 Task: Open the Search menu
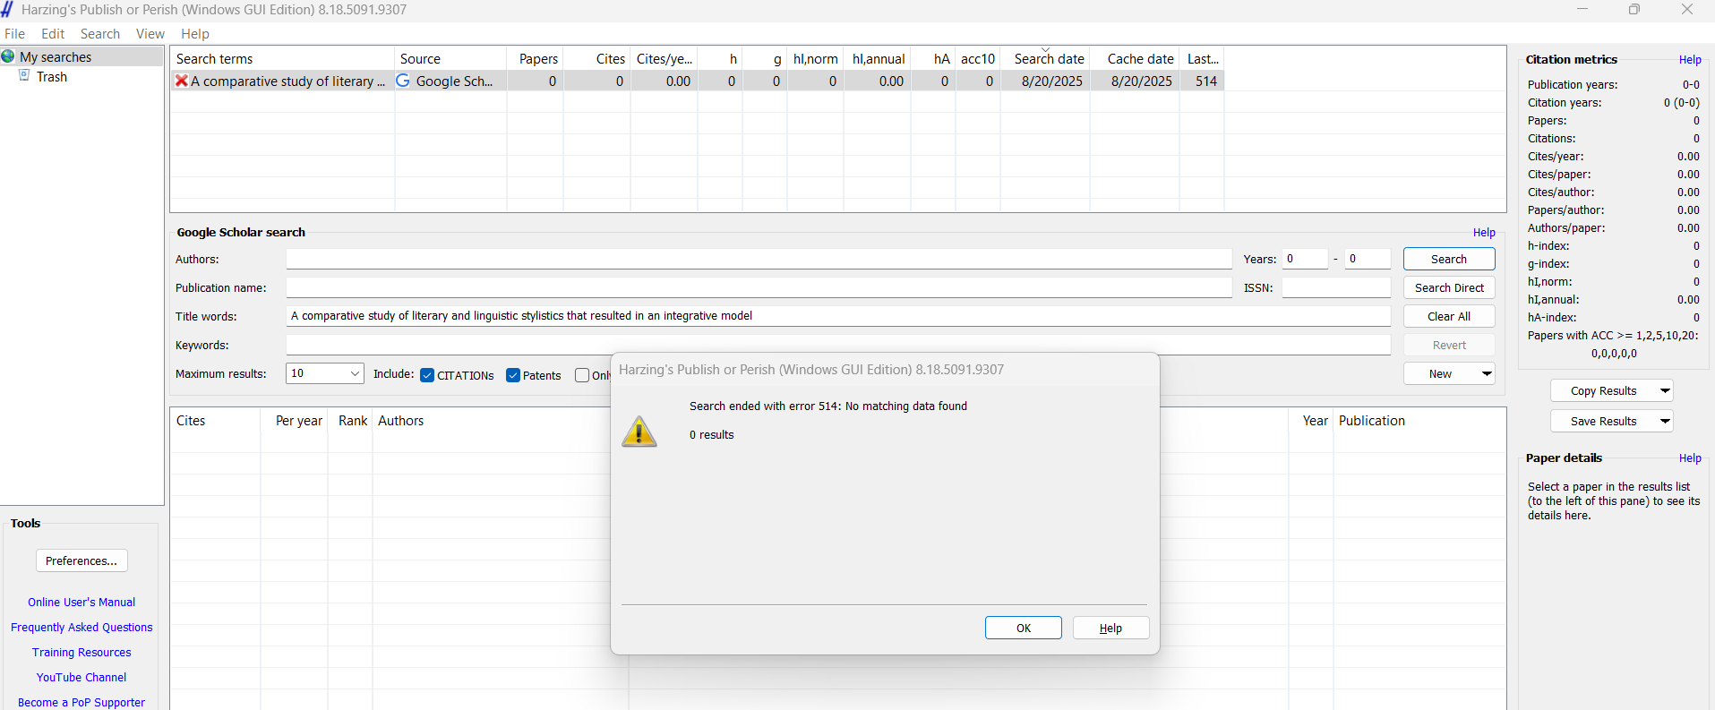99,33
